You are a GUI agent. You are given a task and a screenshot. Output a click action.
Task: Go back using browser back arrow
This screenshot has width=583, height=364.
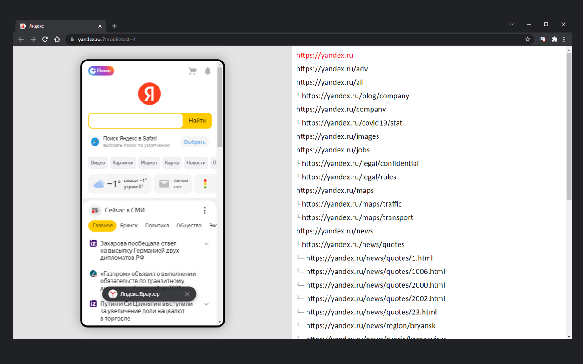21,40
